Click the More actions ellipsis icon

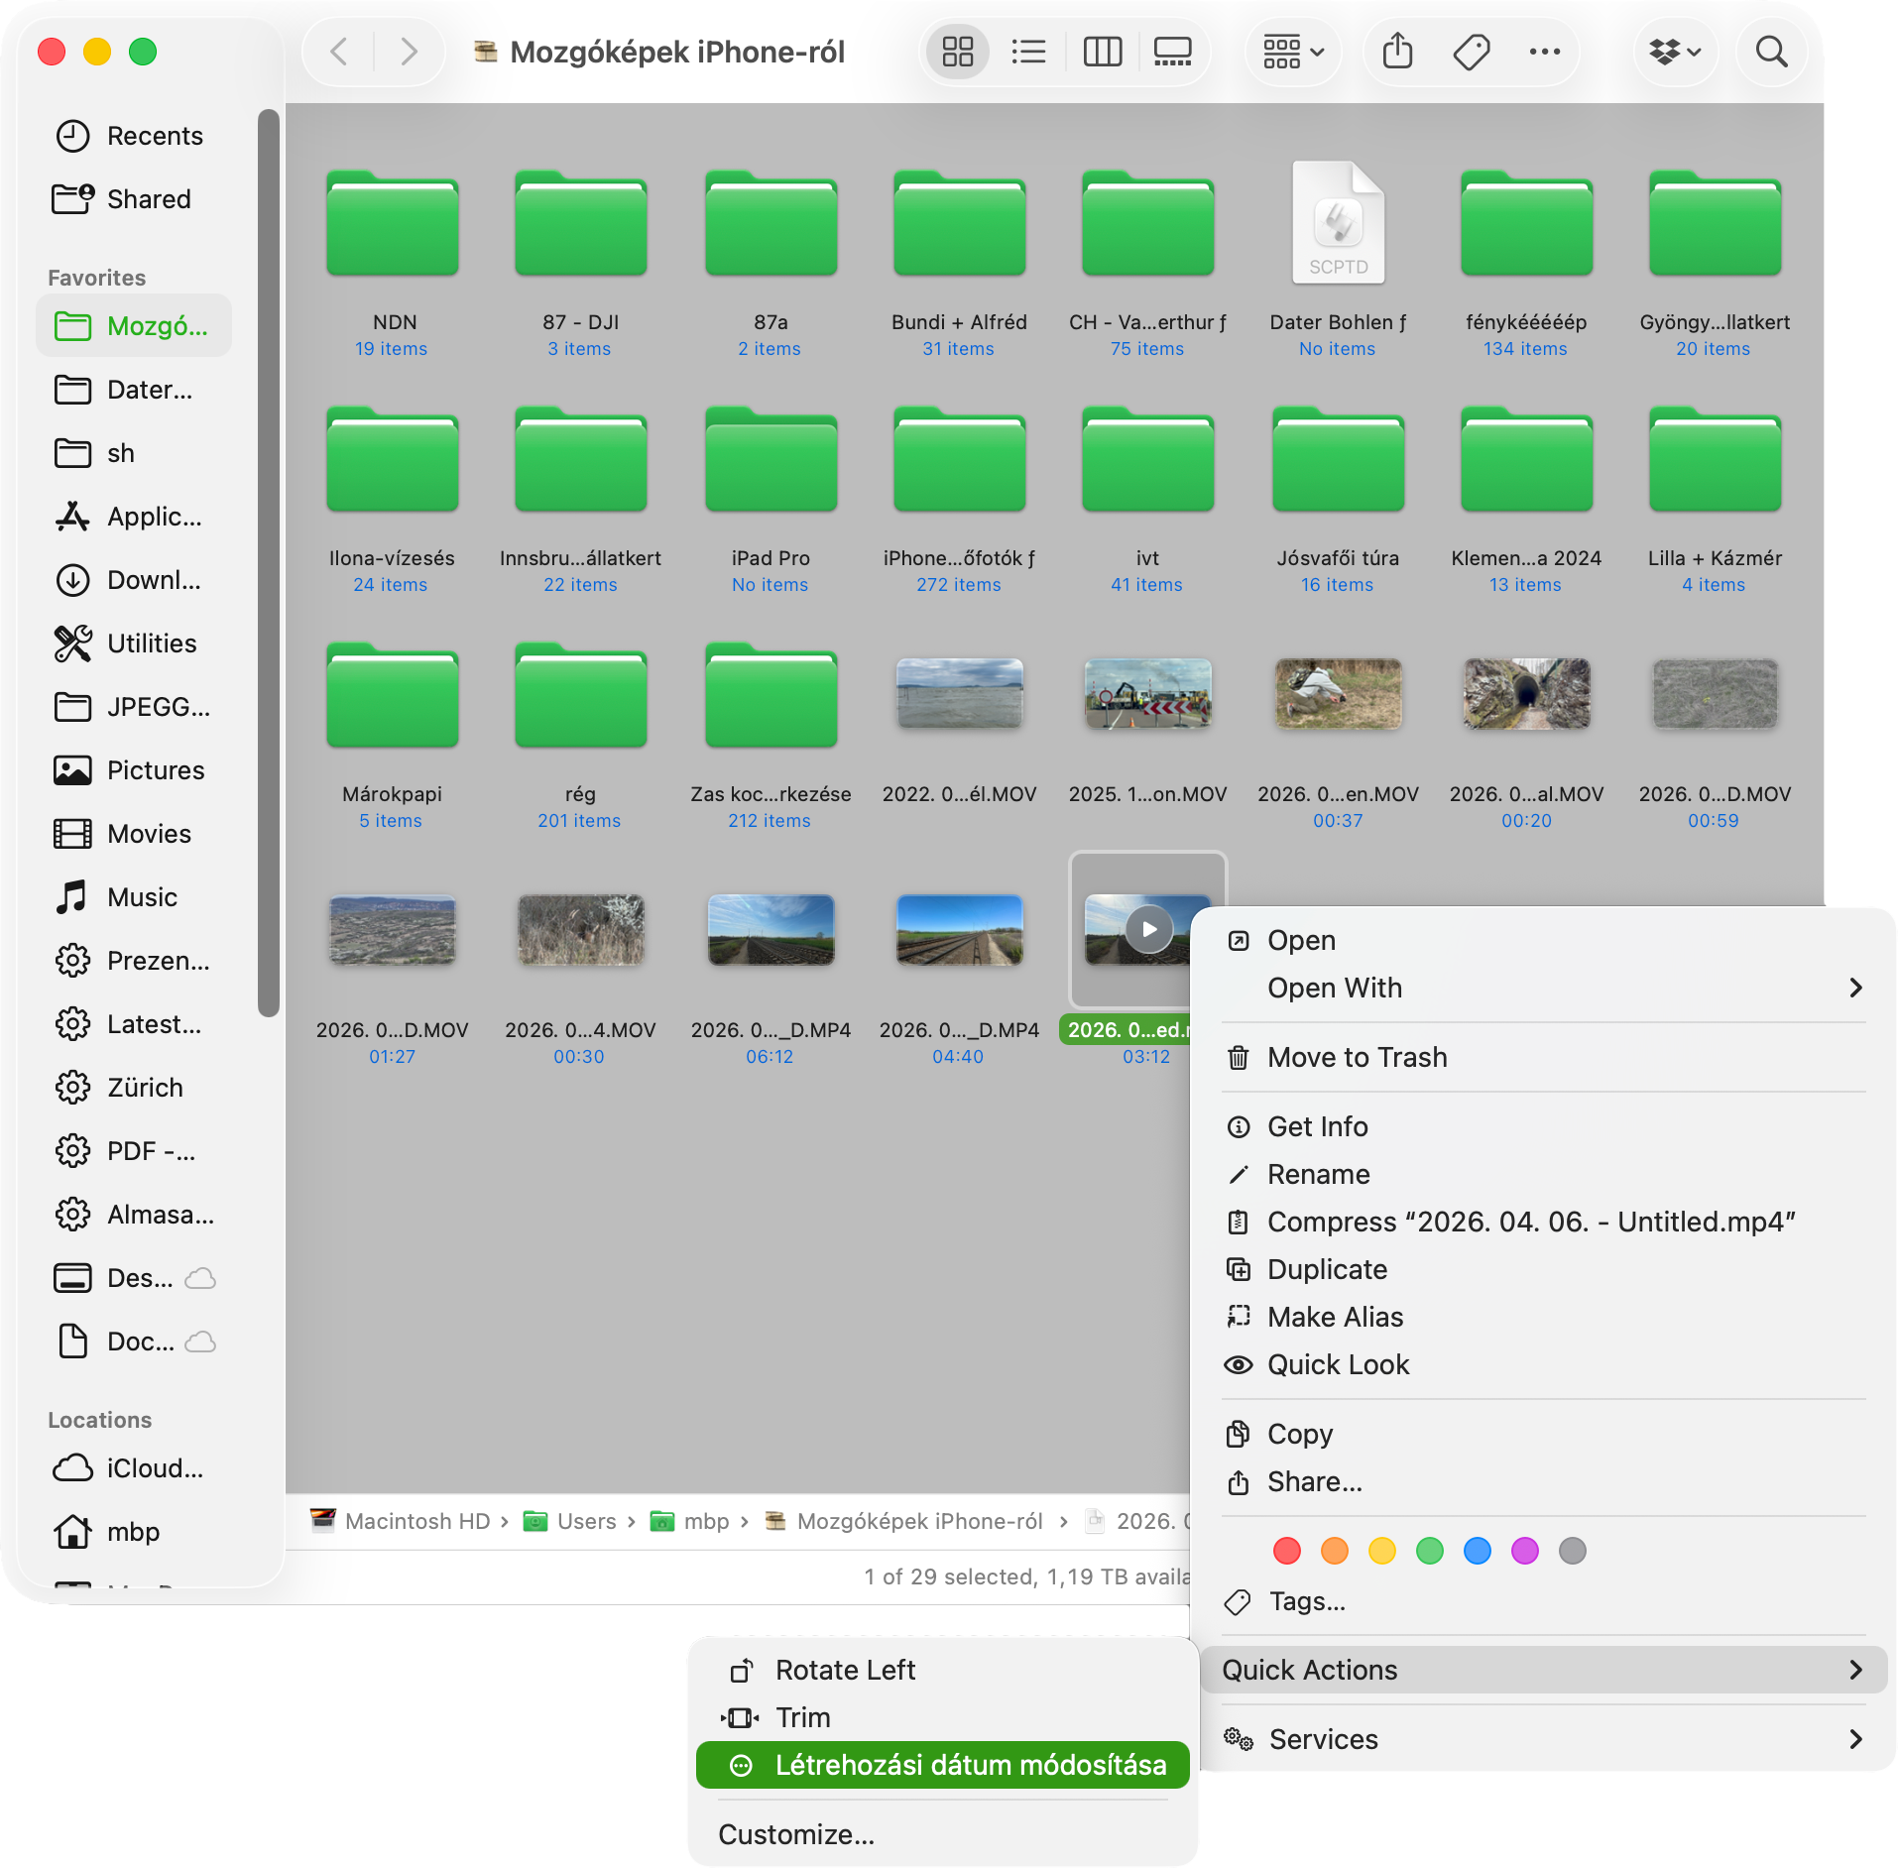(1544, 52)
